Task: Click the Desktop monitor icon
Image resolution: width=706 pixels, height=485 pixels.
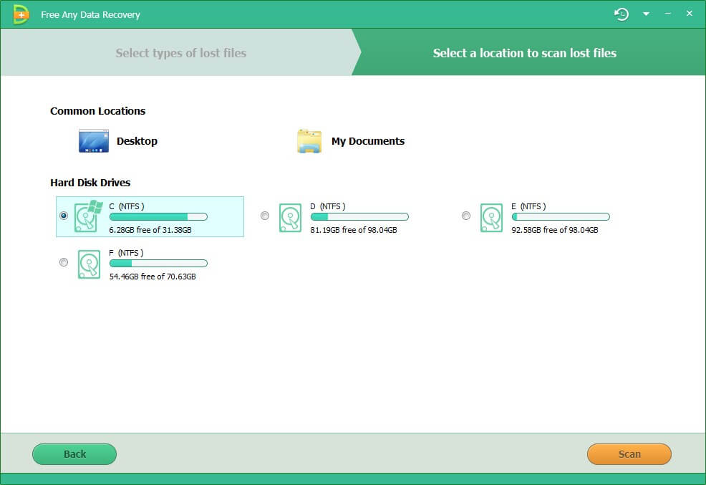Action: click(94, 141)
